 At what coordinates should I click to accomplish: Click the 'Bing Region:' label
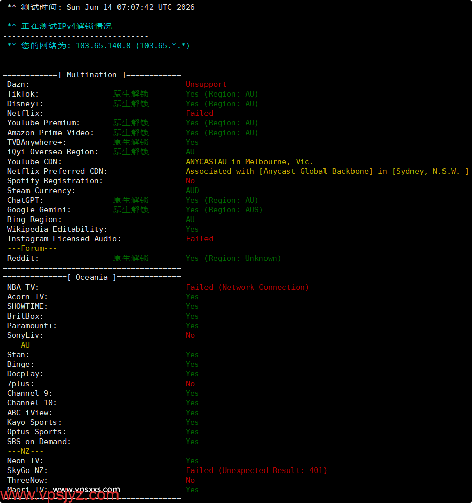(35, 219)
